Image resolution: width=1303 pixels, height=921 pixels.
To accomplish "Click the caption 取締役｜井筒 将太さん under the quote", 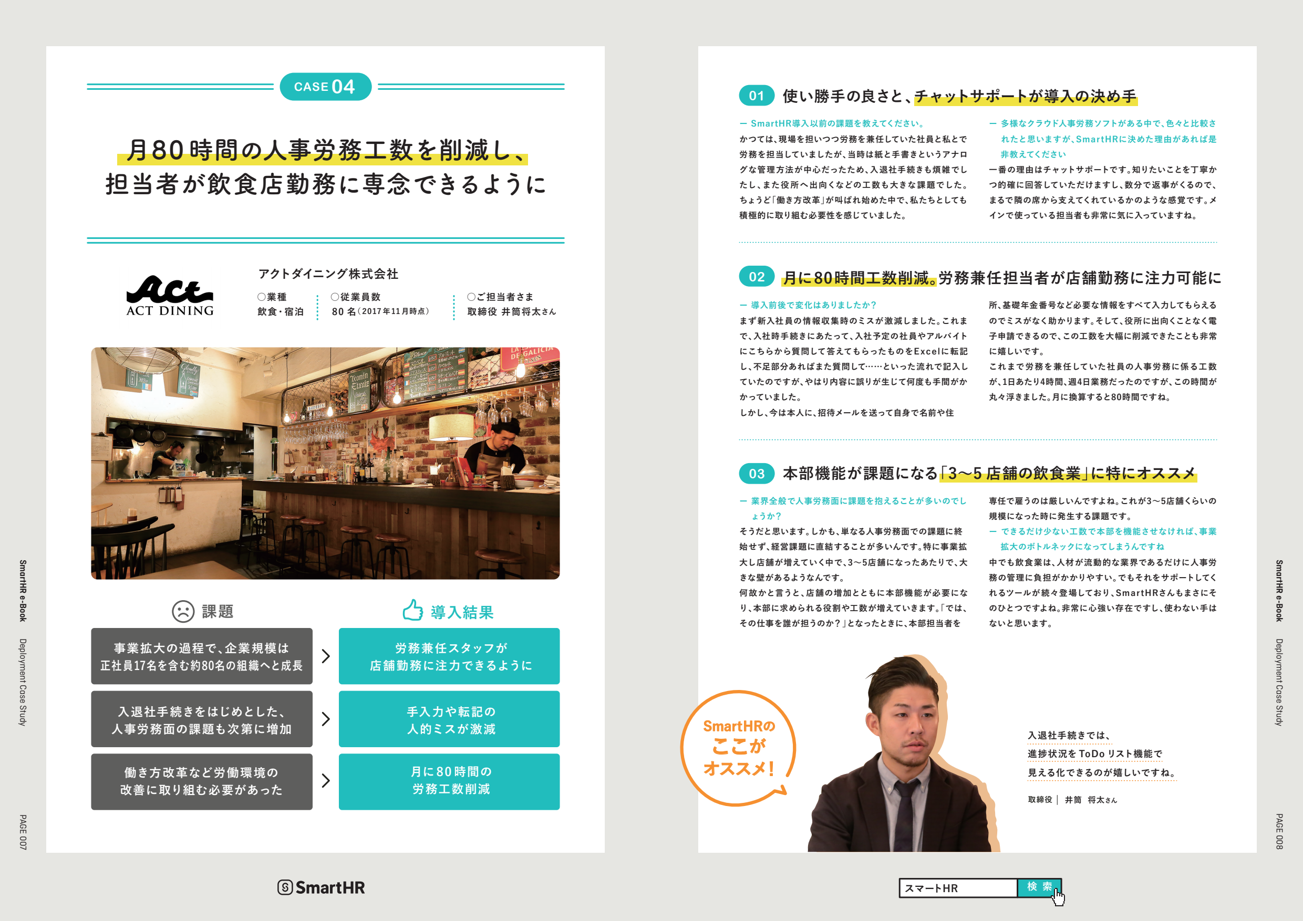I will point(1072,800).
